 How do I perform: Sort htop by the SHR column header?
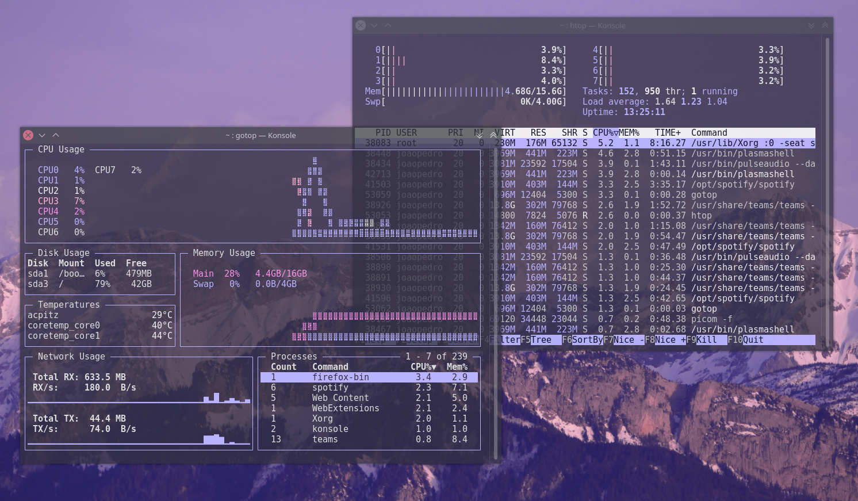coord(569,133)
